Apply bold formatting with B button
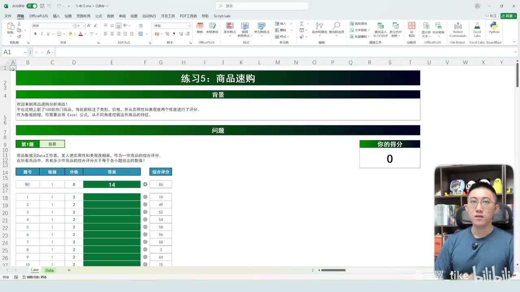Screen dimensions: 520x292 [35, 34]
